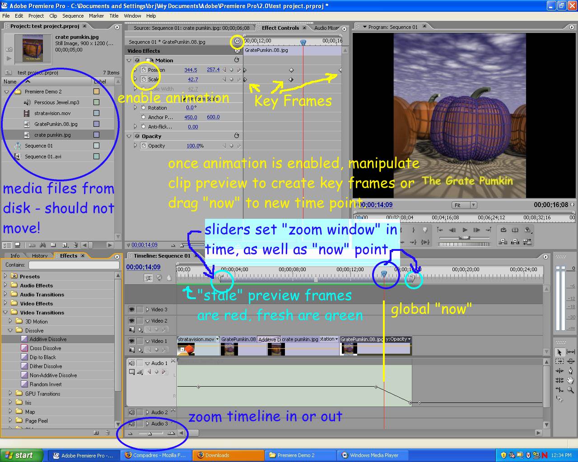The image size is (578, 462).
Task: Open the Marker menu
Action: tap(96, 16)
